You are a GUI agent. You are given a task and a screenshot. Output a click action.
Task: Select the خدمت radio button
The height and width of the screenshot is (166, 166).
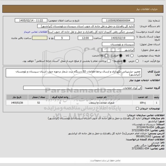120,56
